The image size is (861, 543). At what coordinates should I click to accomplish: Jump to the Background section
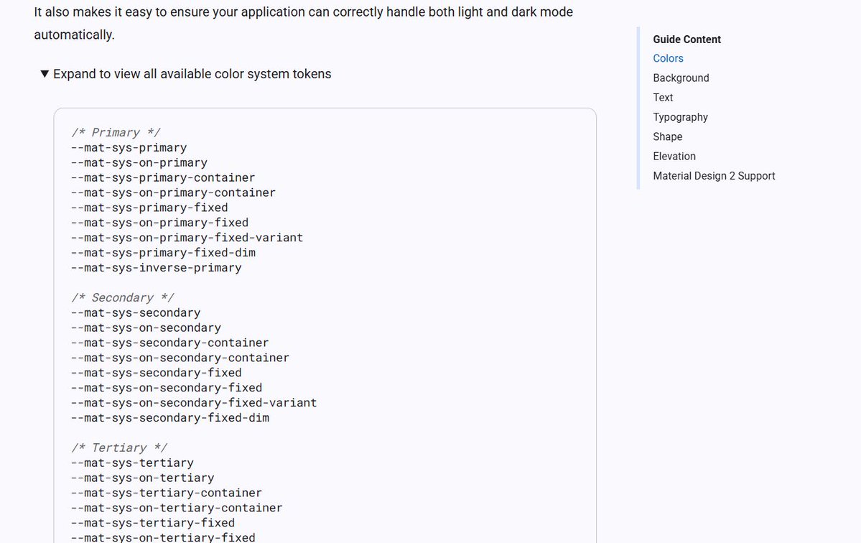point(681,78)
